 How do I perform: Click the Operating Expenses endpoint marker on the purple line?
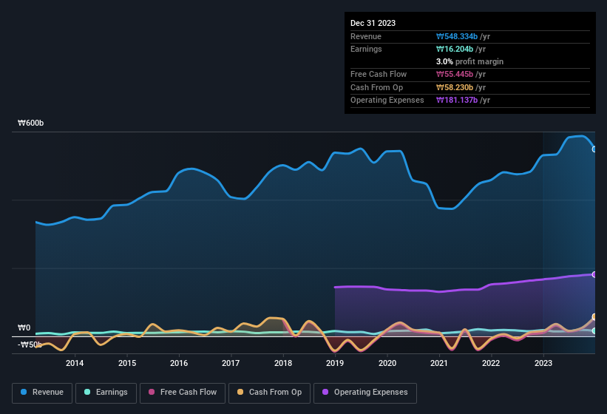click(x=594, y=274)
